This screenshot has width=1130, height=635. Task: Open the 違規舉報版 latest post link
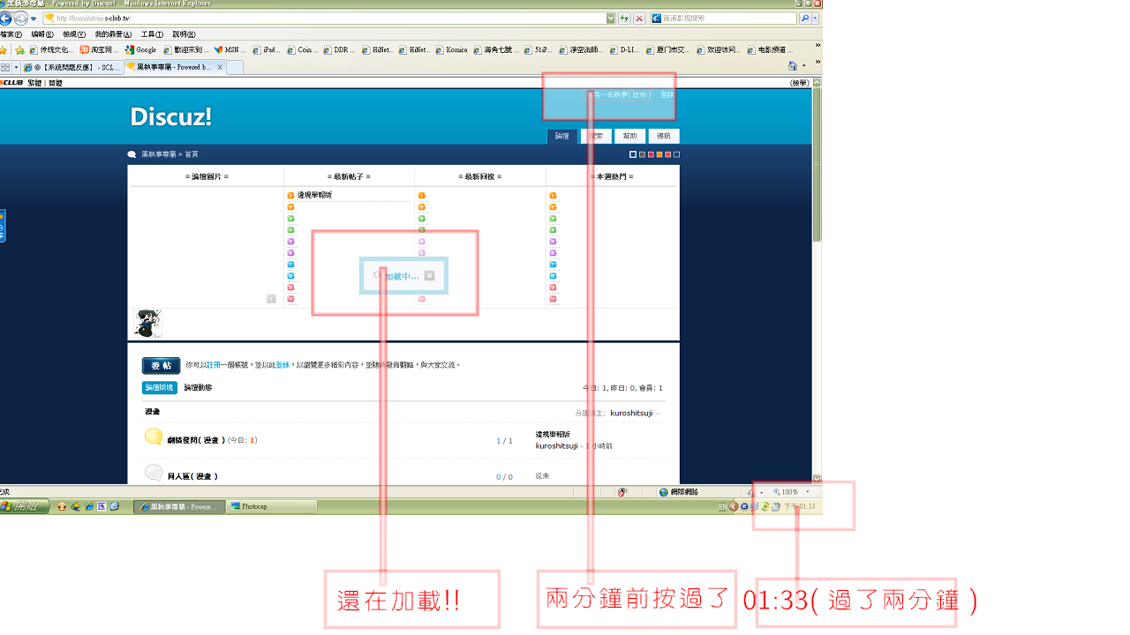[314, 195]
